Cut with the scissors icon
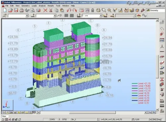 51,10
